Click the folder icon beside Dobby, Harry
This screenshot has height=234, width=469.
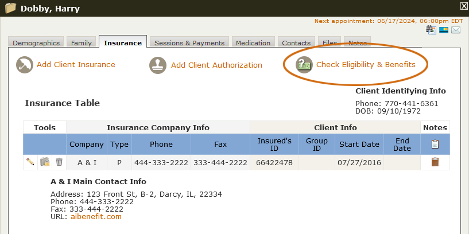point(10,8)
